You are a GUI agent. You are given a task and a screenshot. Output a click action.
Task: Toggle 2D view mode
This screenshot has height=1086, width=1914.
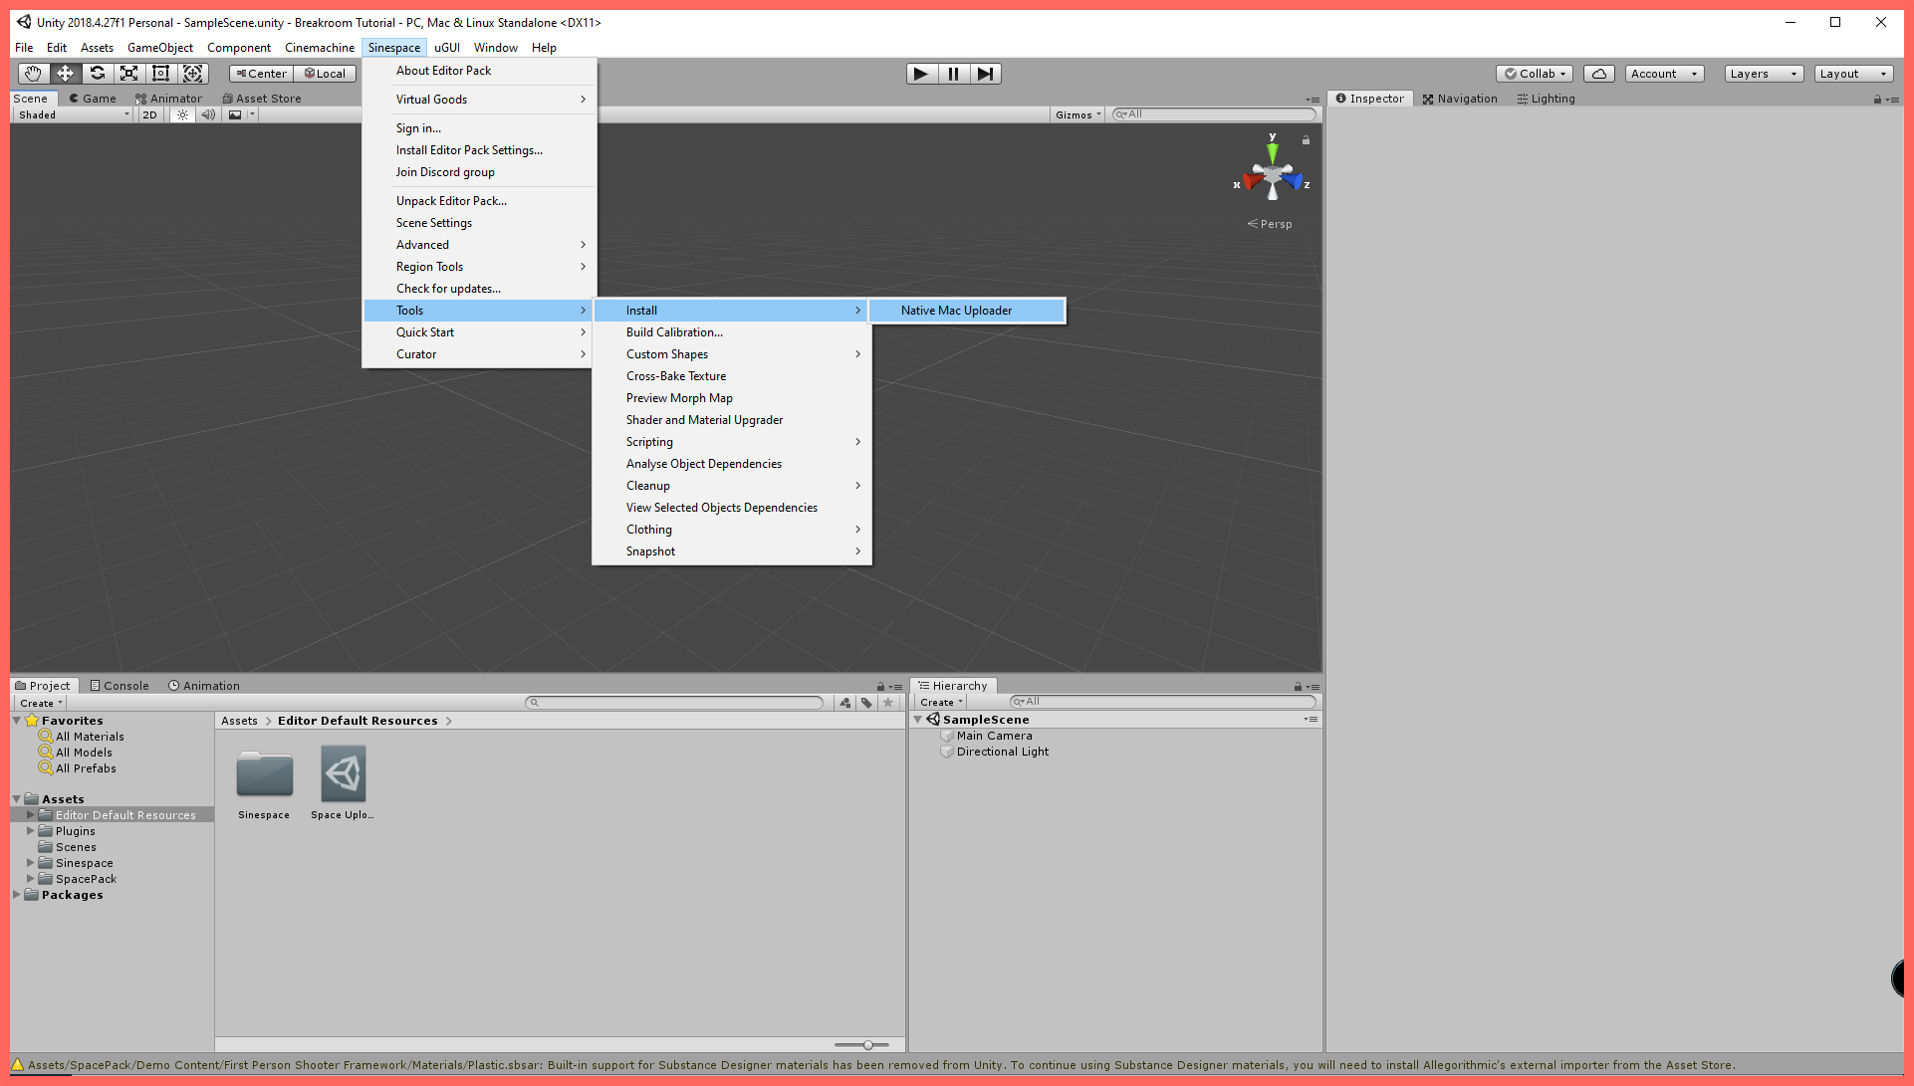(149, 114)
